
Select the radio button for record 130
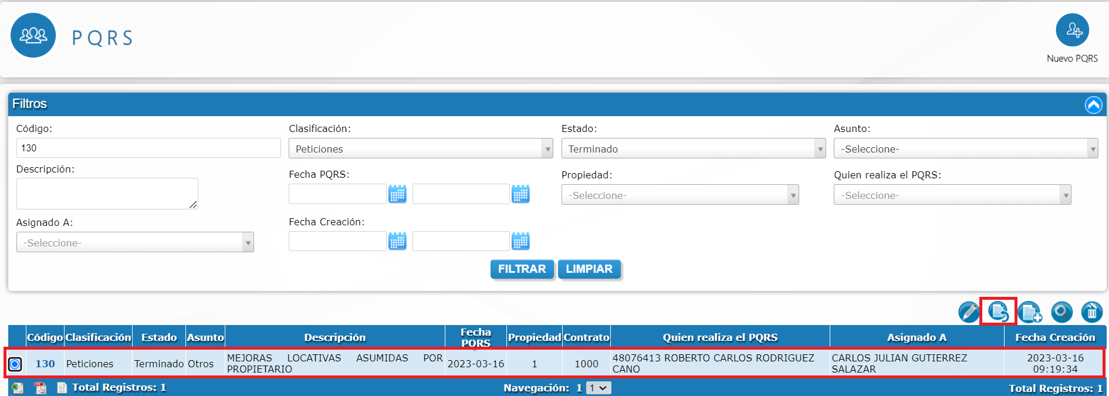[x=15, y=364]
